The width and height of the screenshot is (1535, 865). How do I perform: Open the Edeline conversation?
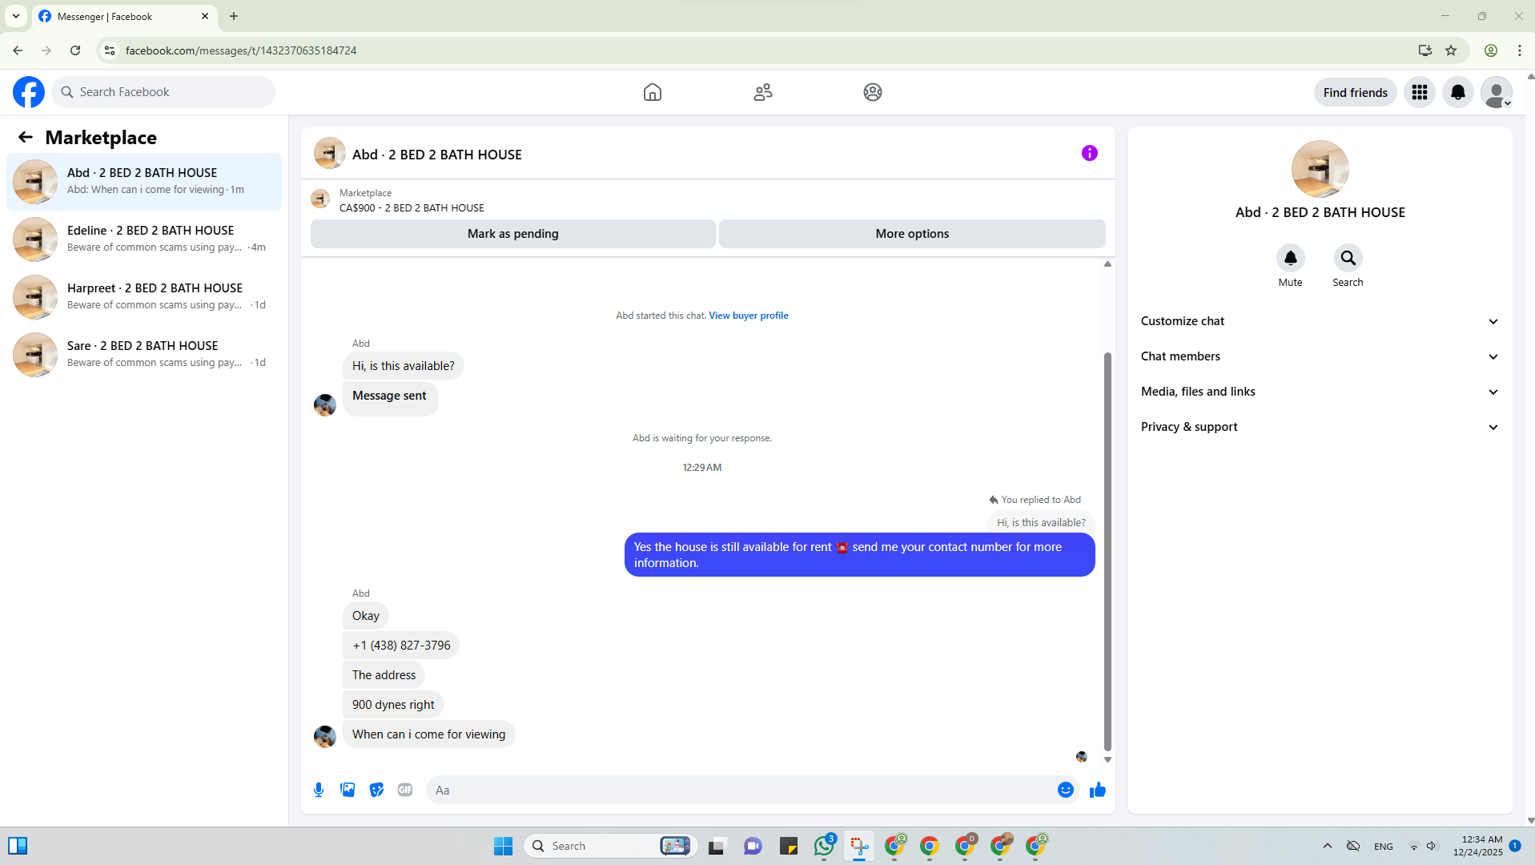144,239
